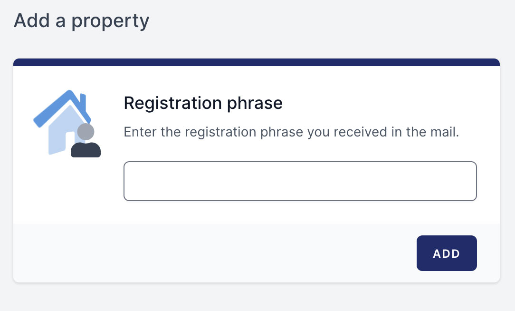This screenshot has height=311, width=515.
Task: Click the chimney on the house icon
Action: pyautogui.click(x=82, y=101)
